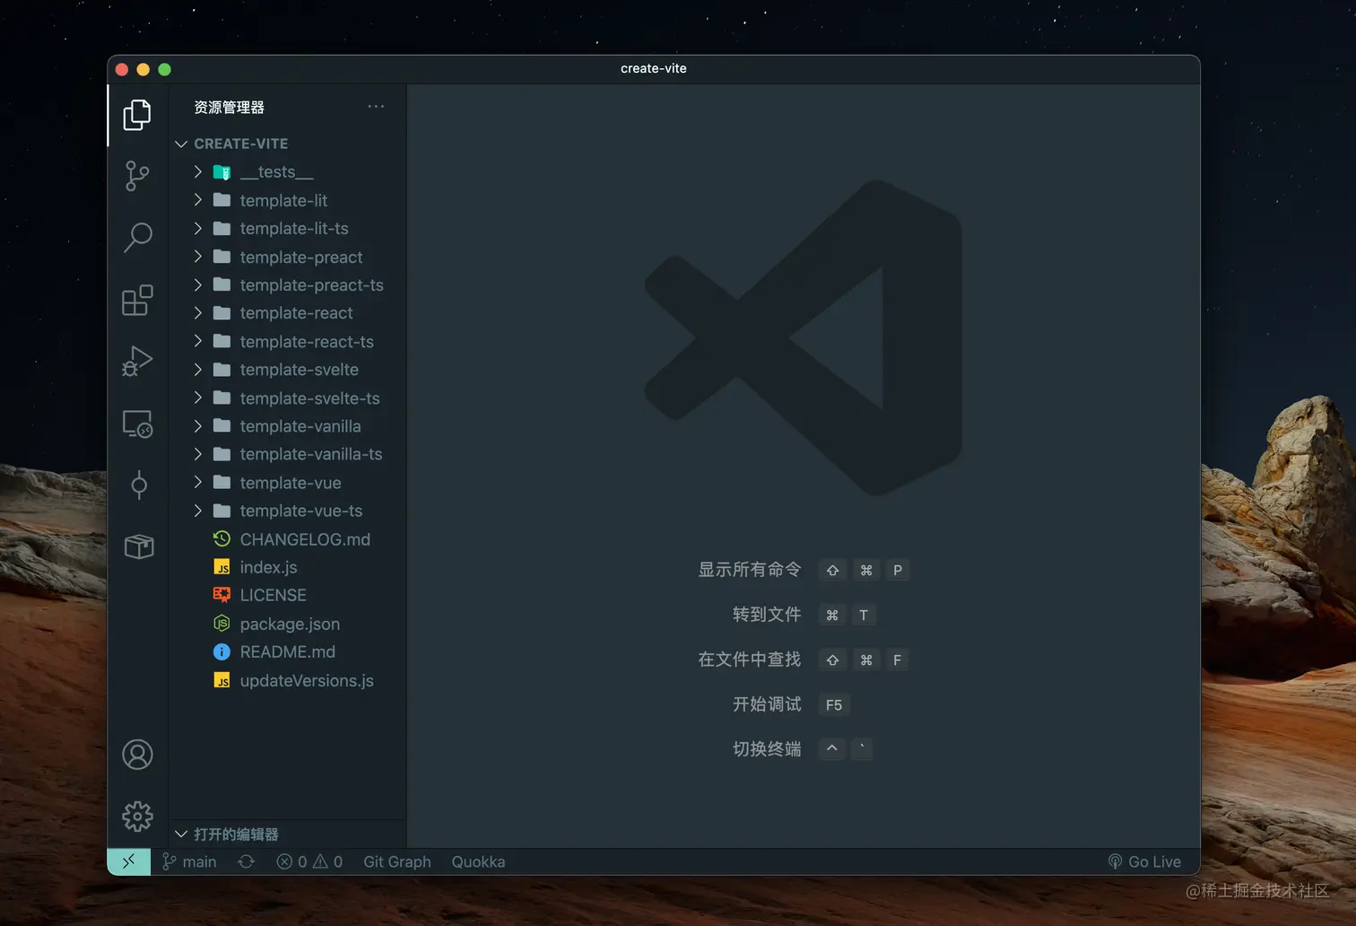Image resolution: width=1356 pixels, height=926 pixels.
Task: Click the 转到文件 shortcut hint
Action: [x=767, y=615]
